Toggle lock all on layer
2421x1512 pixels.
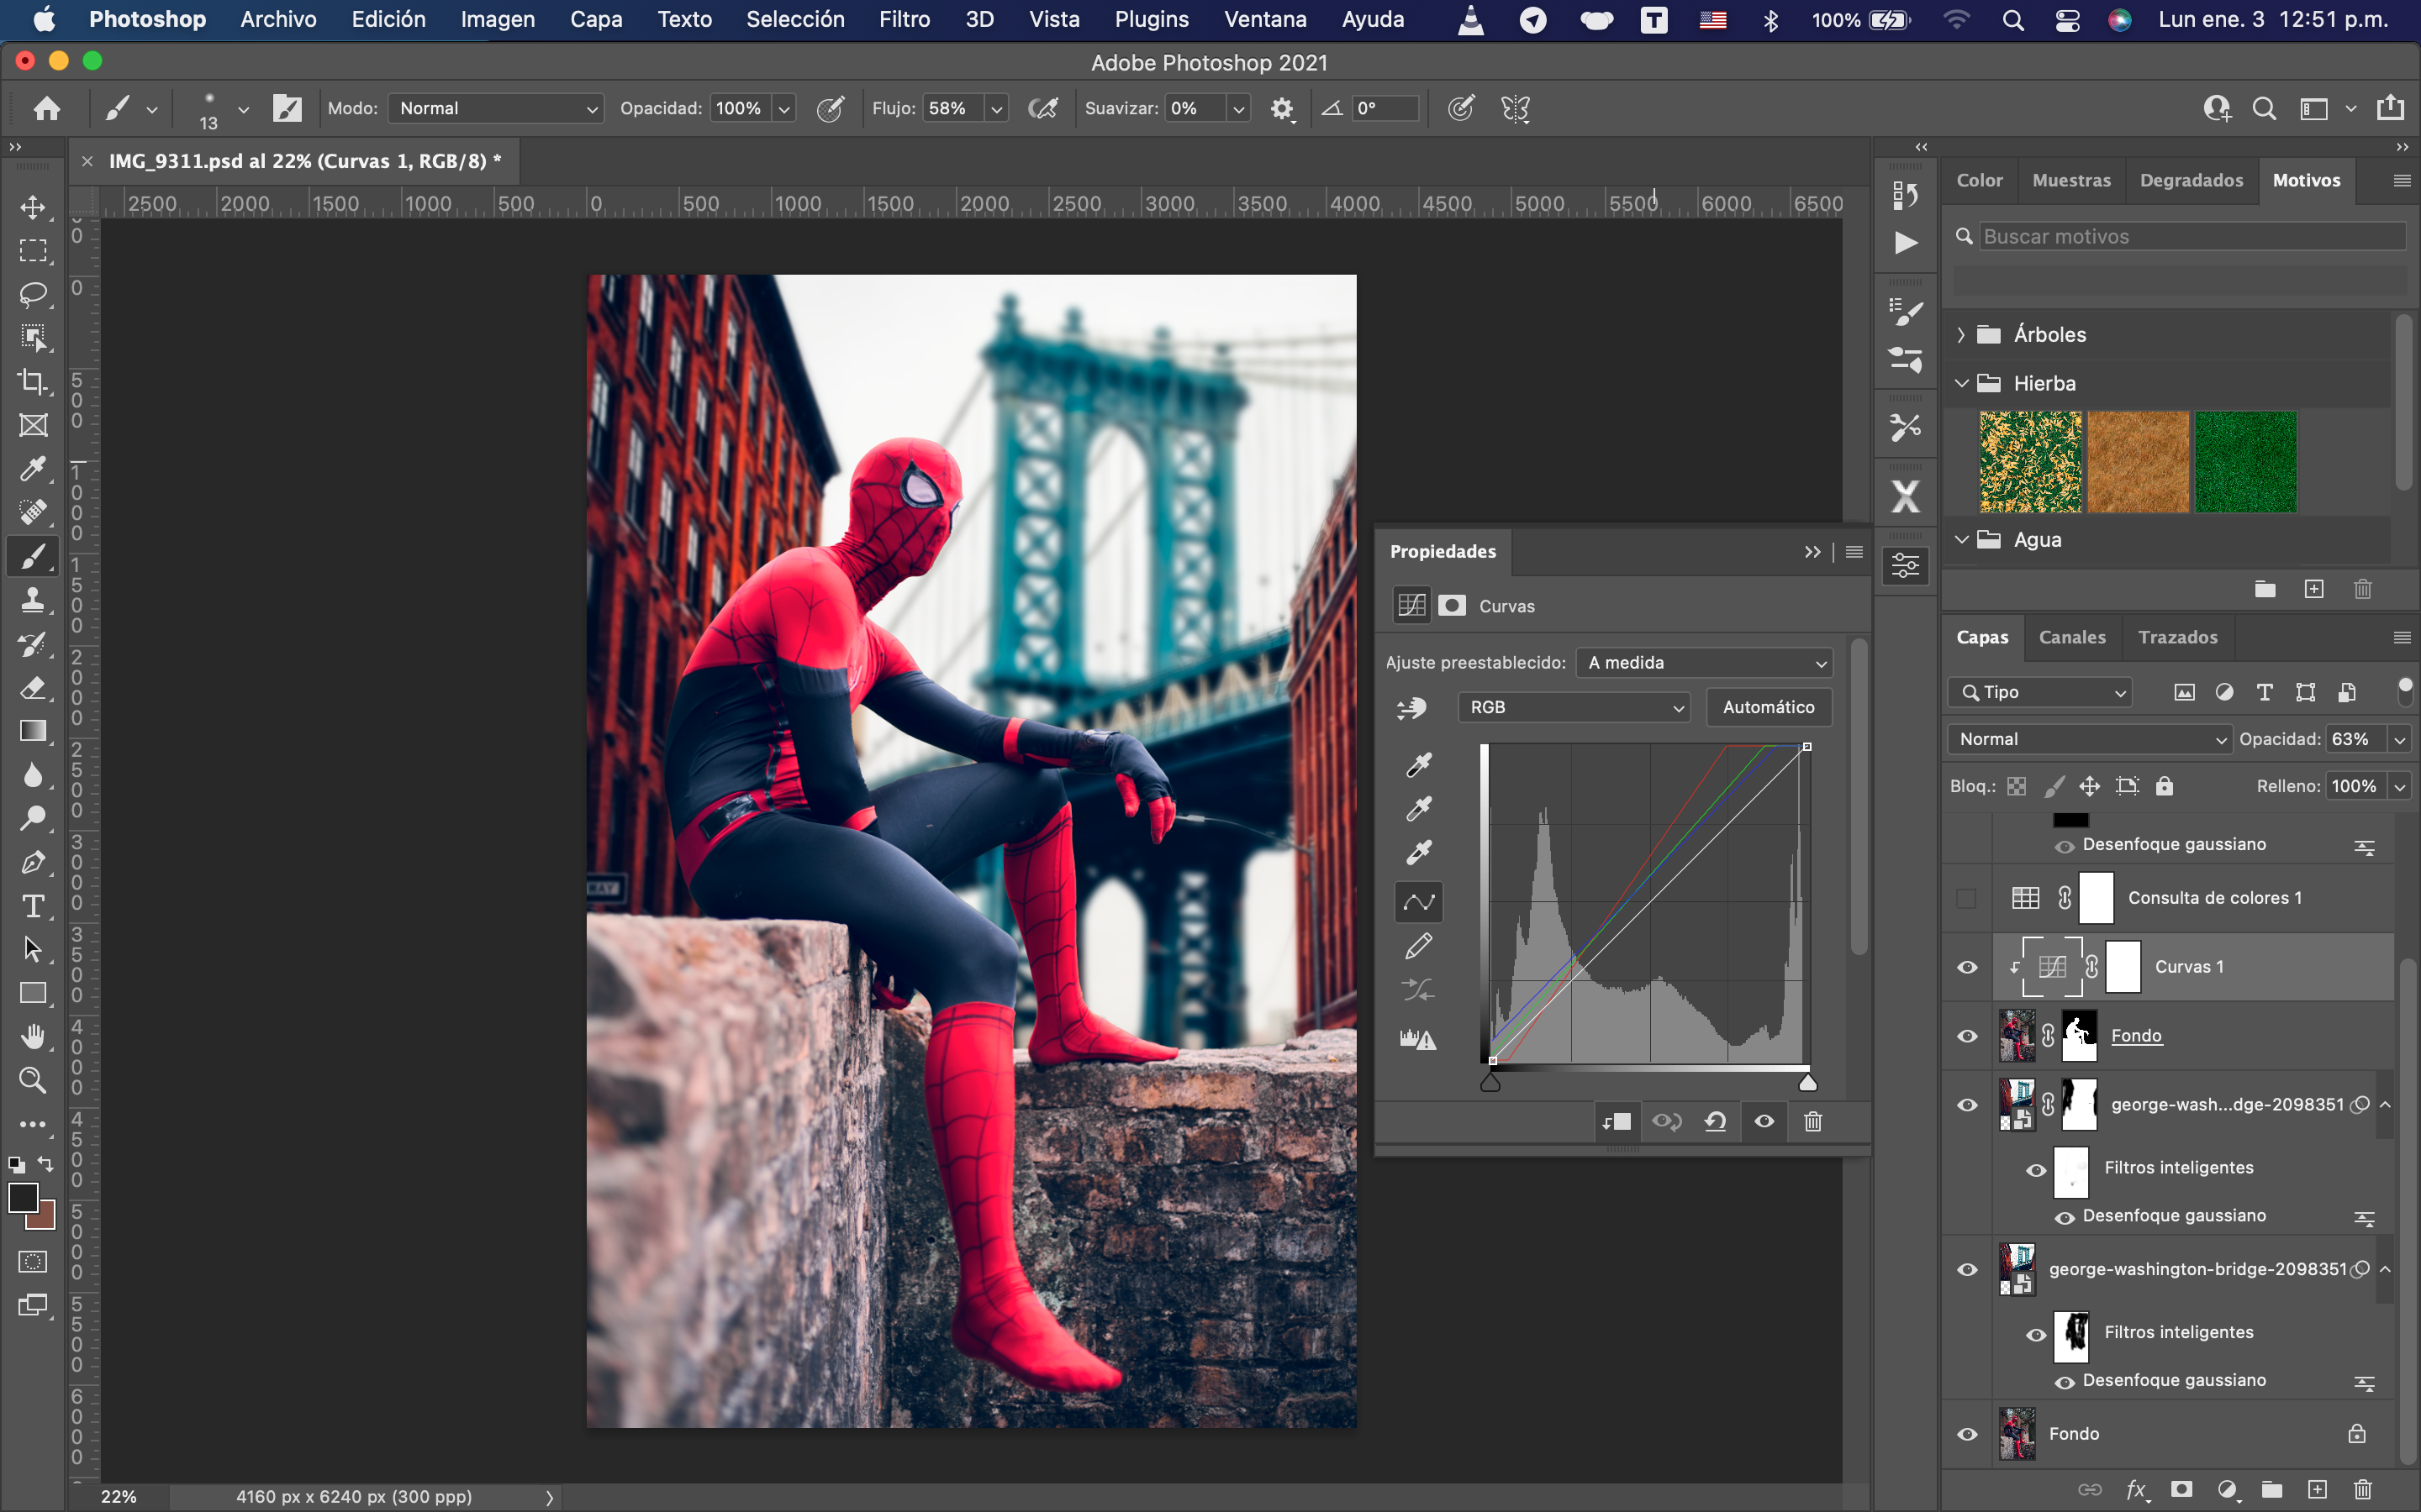coord(2165,786)
